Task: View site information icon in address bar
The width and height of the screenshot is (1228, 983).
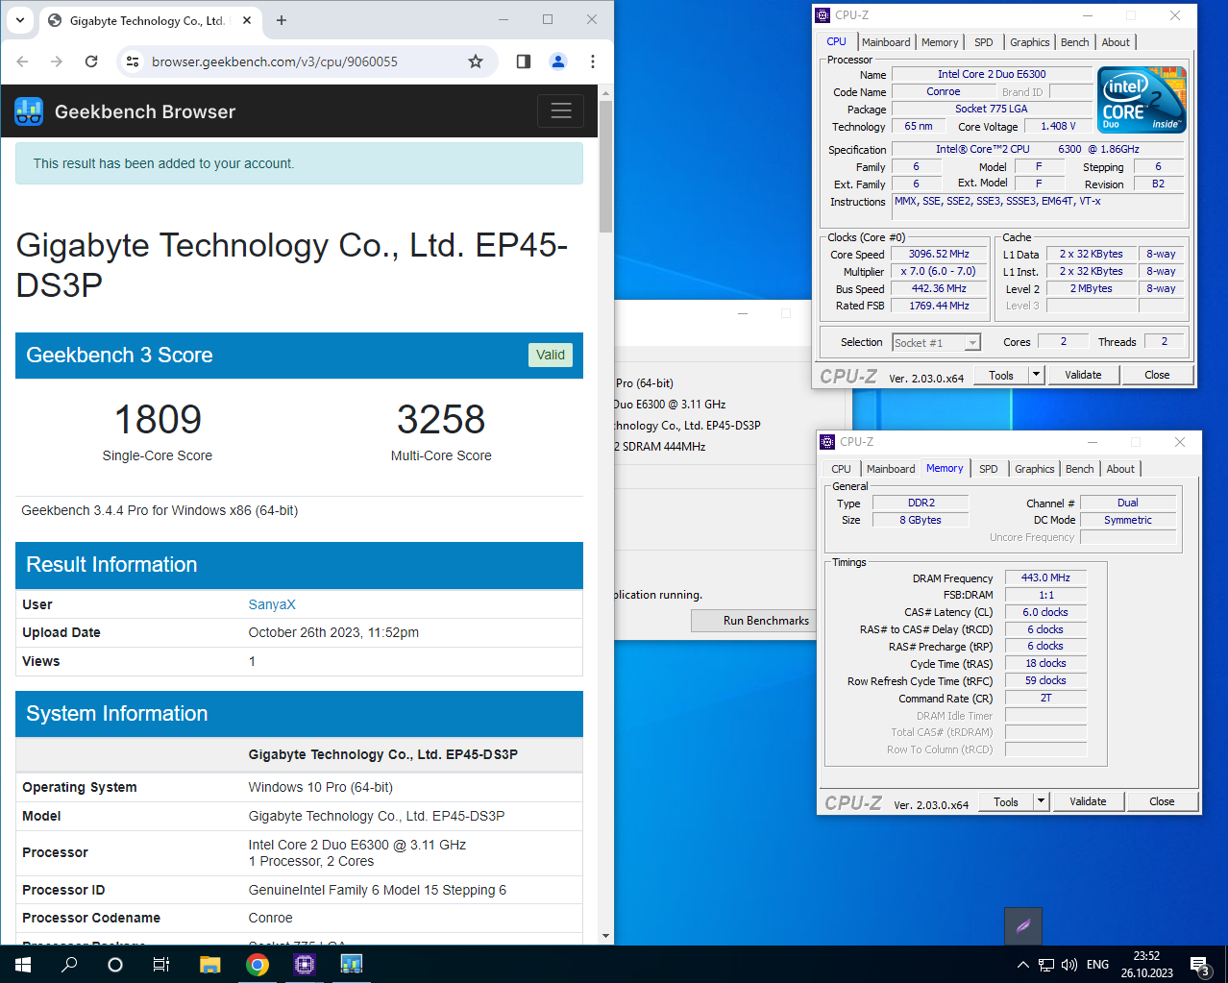Action: point(133,61)
